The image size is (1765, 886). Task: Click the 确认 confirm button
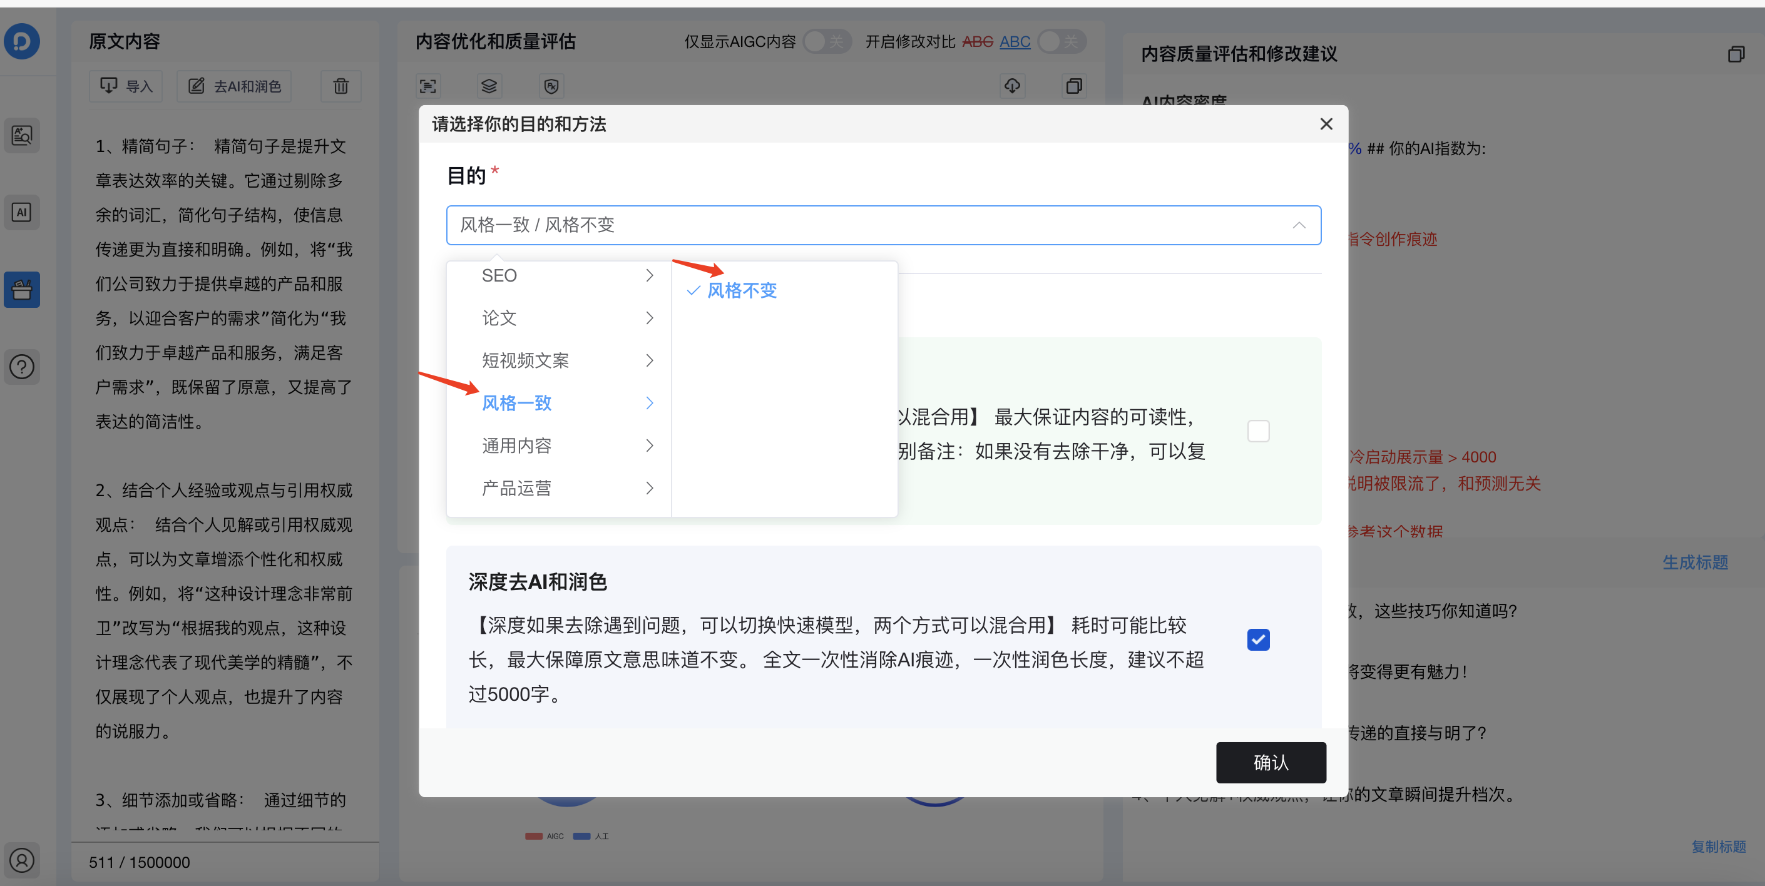pyautogui.click(x=1271, y=762)
